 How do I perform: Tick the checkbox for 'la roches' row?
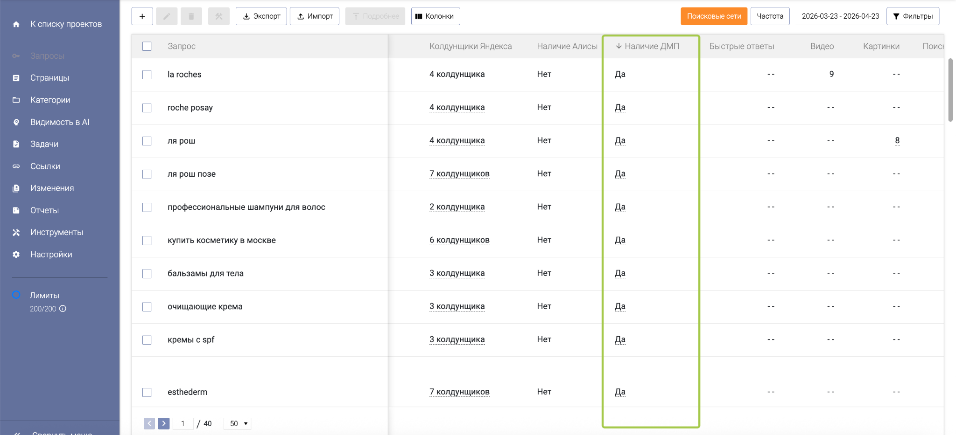[147, 75]
